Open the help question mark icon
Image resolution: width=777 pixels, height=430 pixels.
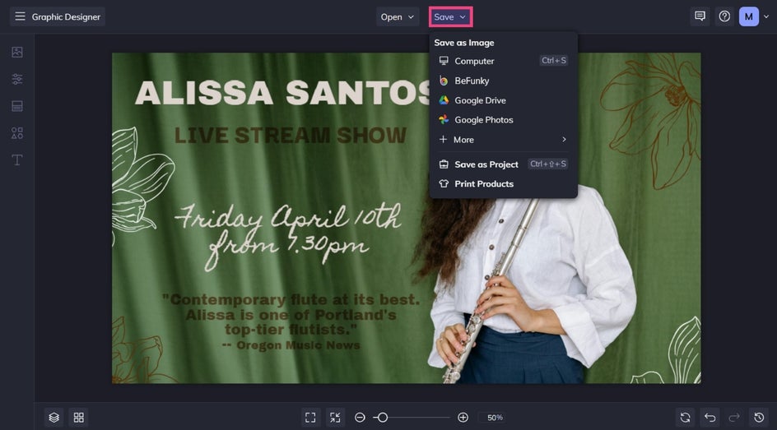click(724, 16)
